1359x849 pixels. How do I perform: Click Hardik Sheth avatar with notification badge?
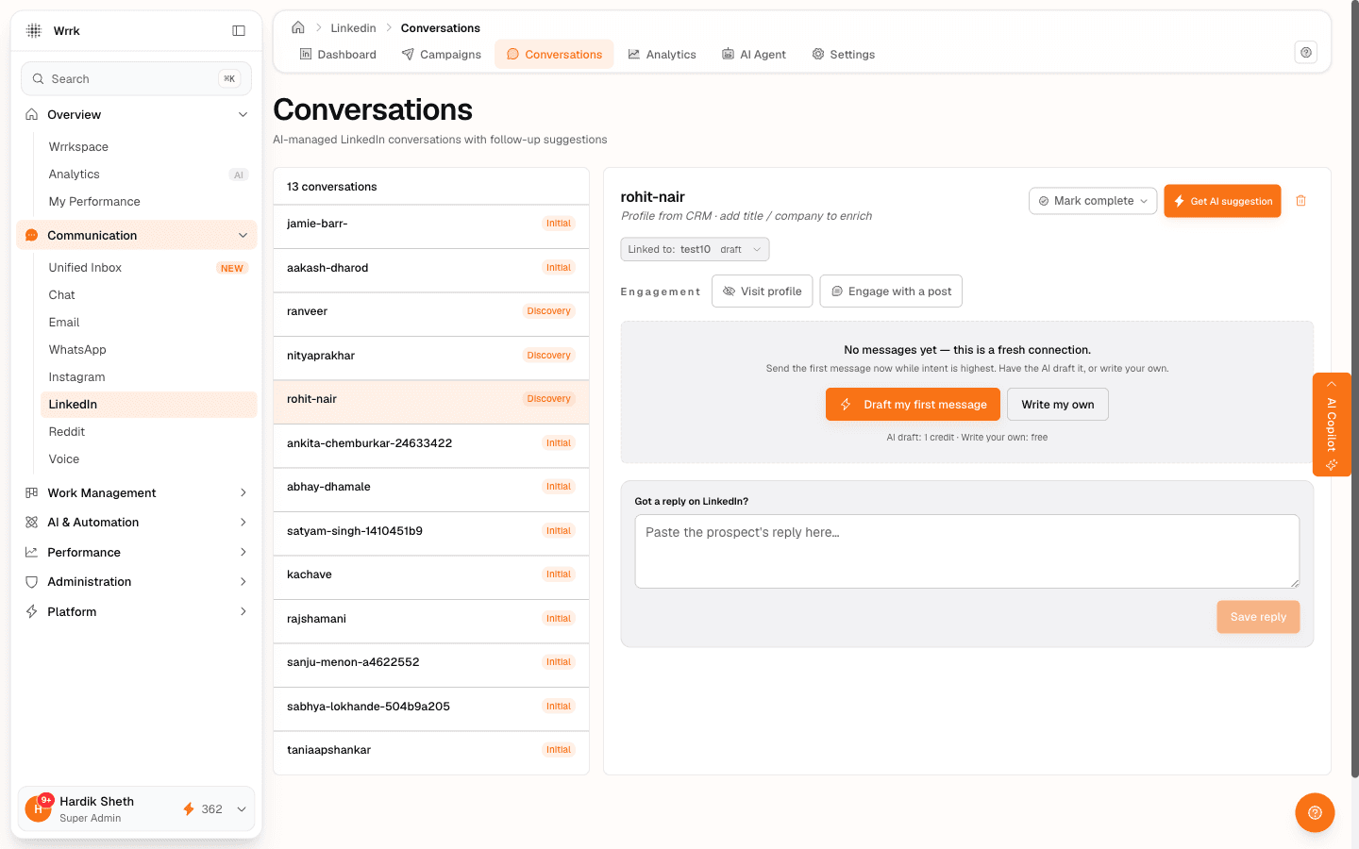pos(39,808)
